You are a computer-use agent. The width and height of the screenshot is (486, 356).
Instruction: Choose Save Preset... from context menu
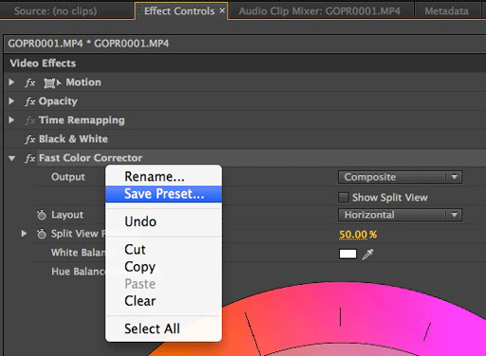click(x=163, y=194)
